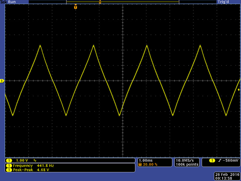The image size is (241, 181).
Task: Click channel 1 ground reference marker
Action: click(2, 81)
